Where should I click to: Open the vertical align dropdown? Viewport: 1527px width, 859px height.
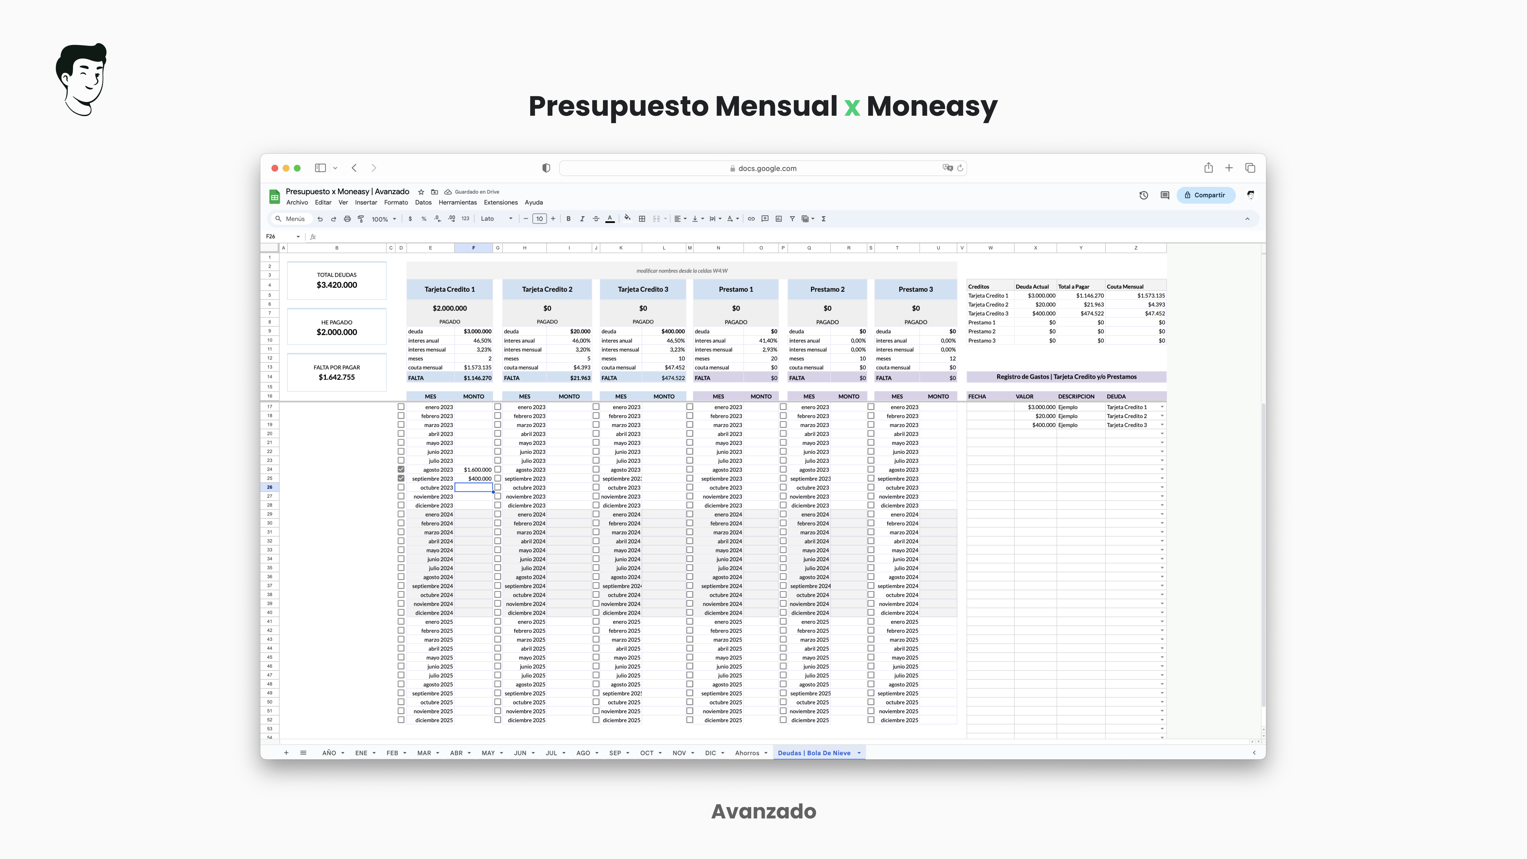coord(698,219)
